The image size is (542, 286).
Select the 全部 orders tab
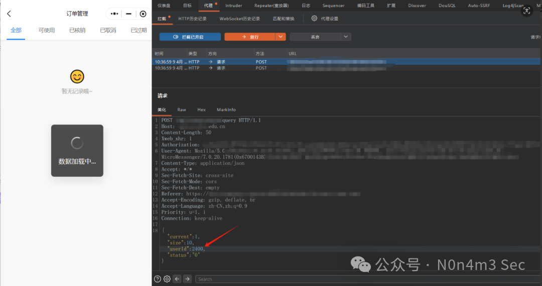pyautogui.click(x=16, y=31)
